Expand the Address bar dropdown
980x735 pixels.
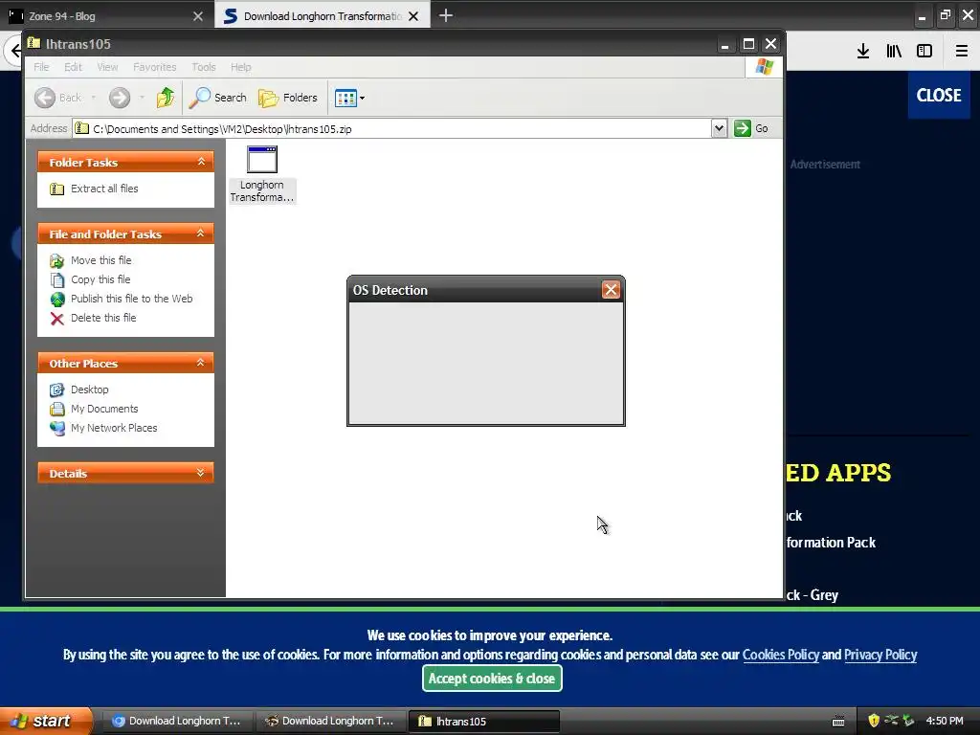coord(719,128)
